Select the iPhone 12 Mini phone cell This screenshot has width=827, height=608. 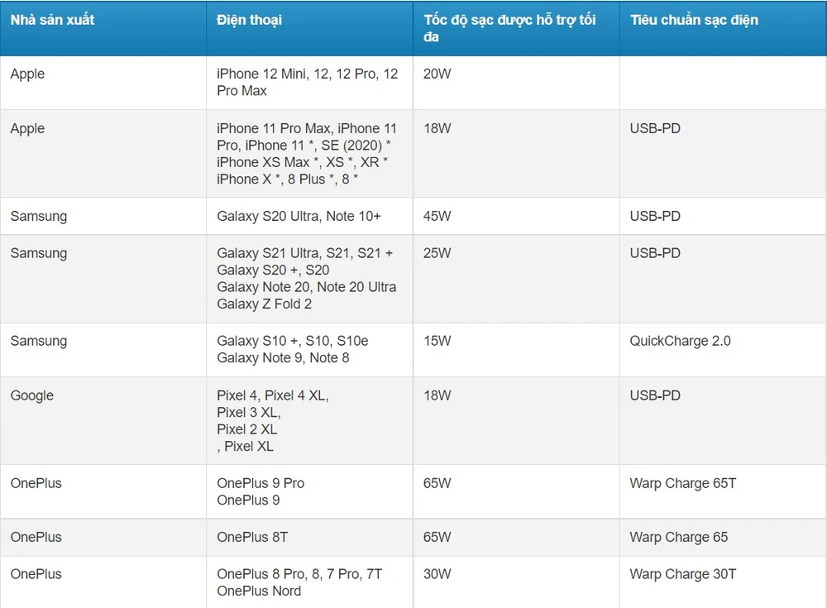click(x=307, y=82)
